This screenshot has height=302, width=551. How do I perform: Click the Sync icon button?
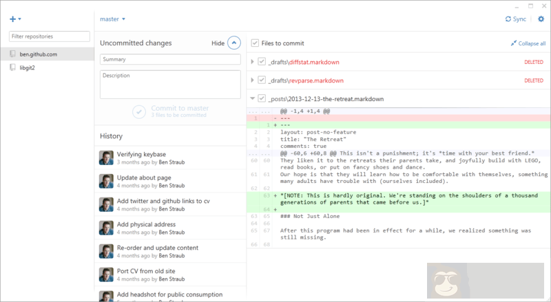pyautogui.click(x=508, y=19)
